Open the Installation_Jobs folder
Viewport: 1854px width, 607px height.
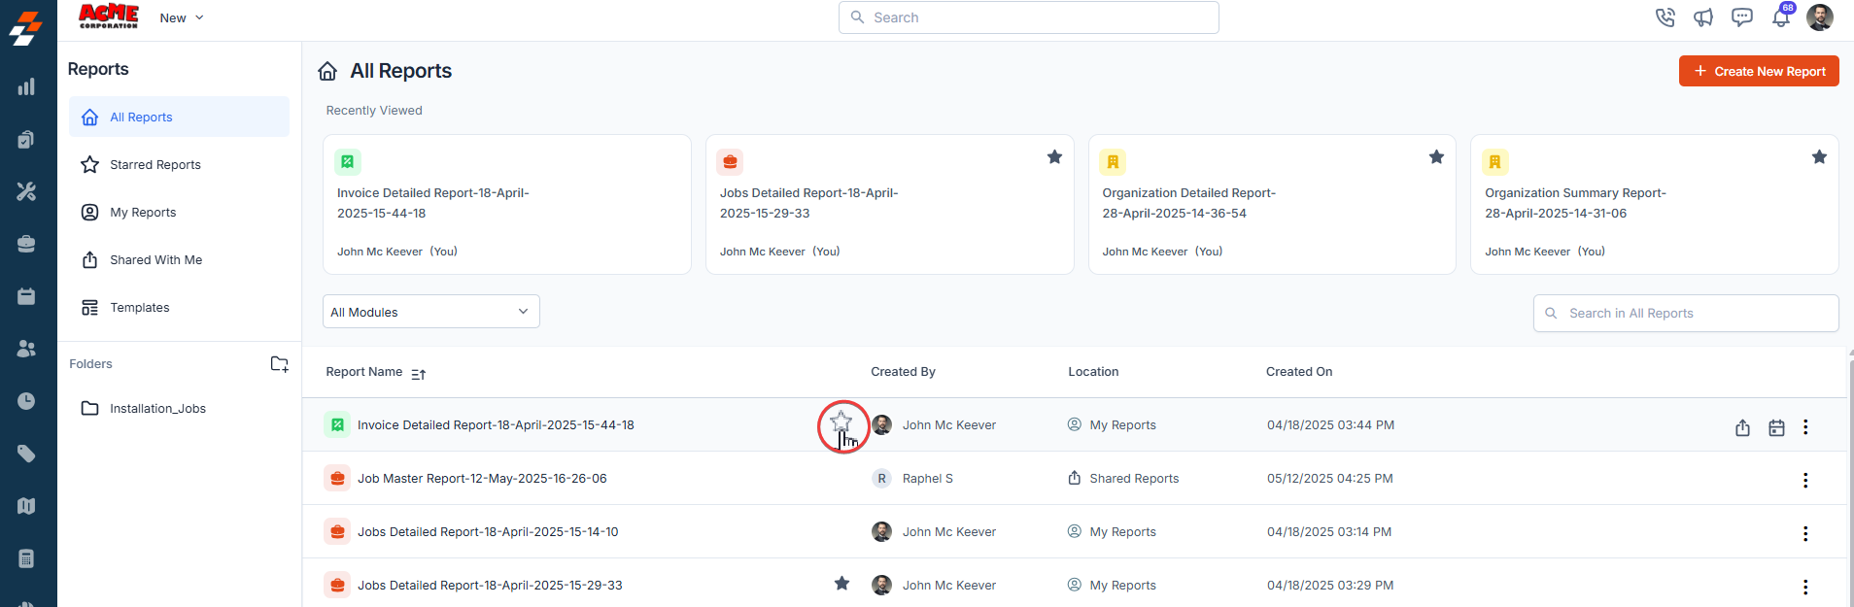(179, 408)
